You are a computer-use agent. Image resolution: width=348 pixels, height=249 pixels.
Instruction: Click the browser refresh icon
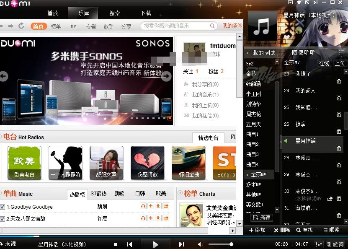(x=21, y=26)
